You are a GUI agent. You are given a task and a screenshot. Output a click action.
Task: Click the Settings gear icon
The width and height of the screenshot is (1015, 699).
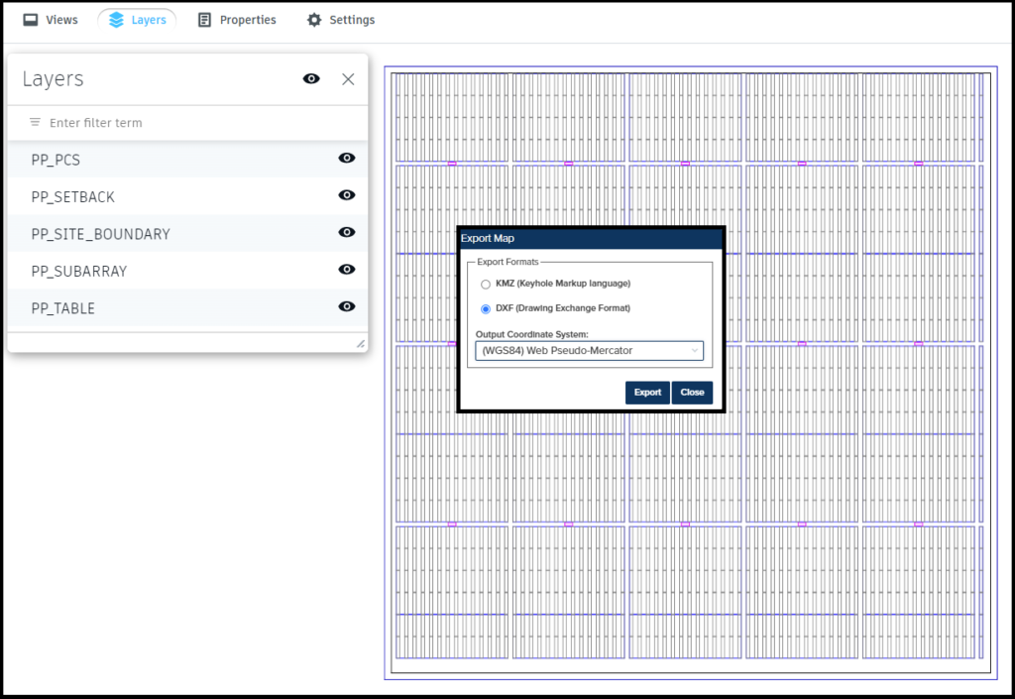[314, 20]
